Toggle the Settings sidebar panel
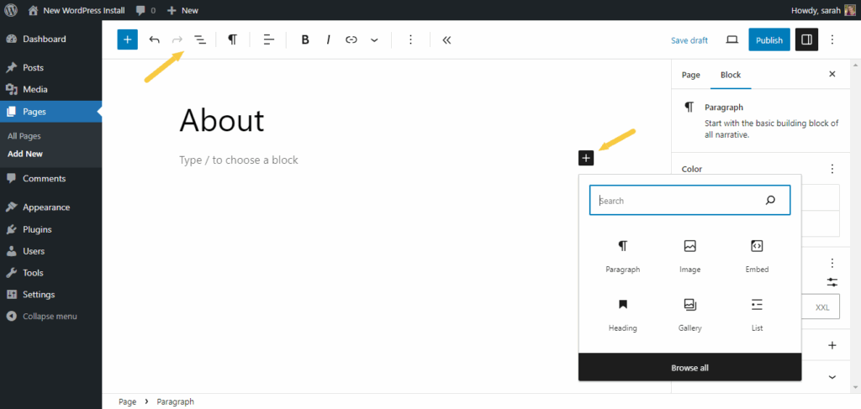Viewport: 861px width, 409px height. point(806,39)
